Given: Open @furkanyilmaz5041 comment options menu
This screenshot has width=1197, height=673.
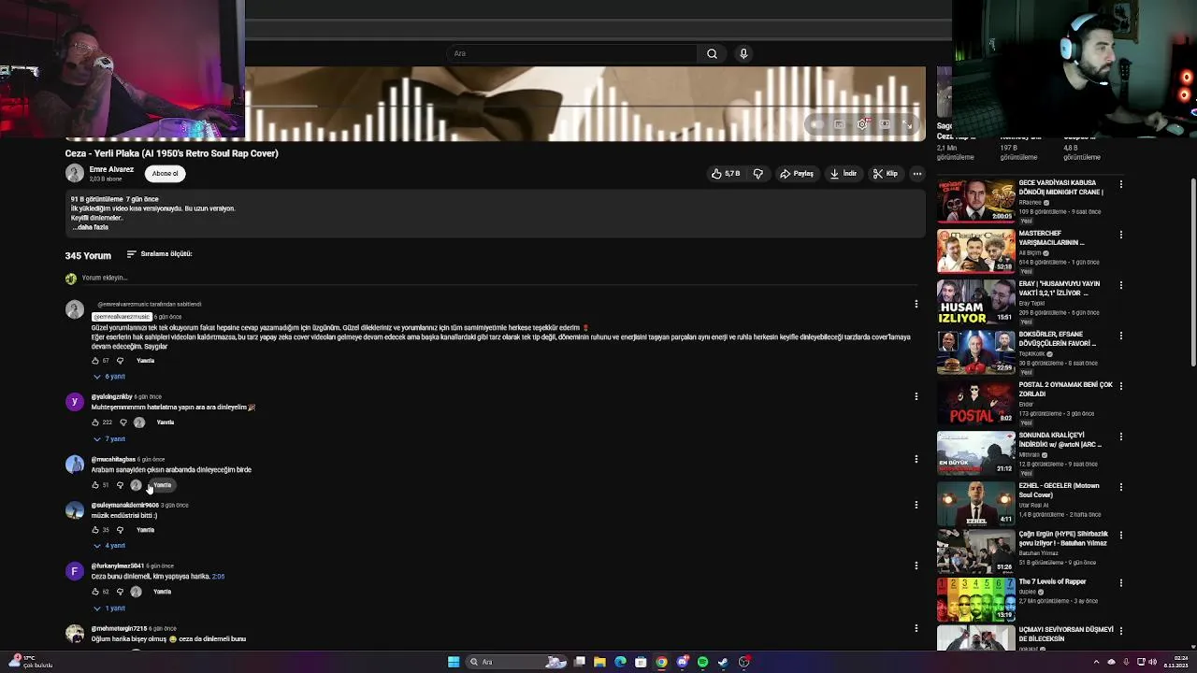Looking at the screenshot, I should (916, 566).
